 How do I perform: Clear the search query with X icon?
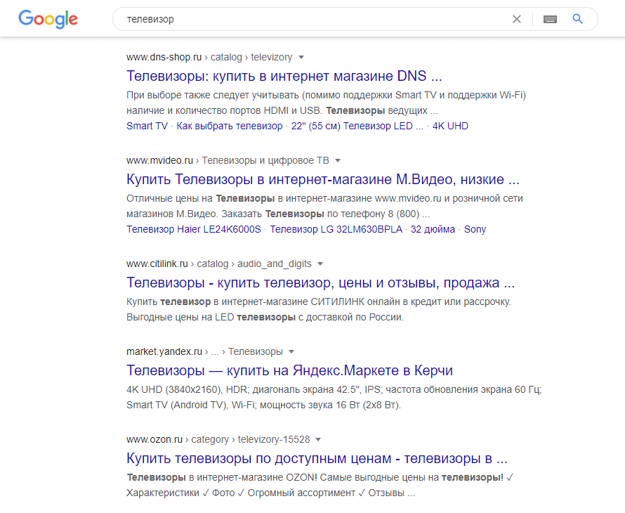coord(517,19)
